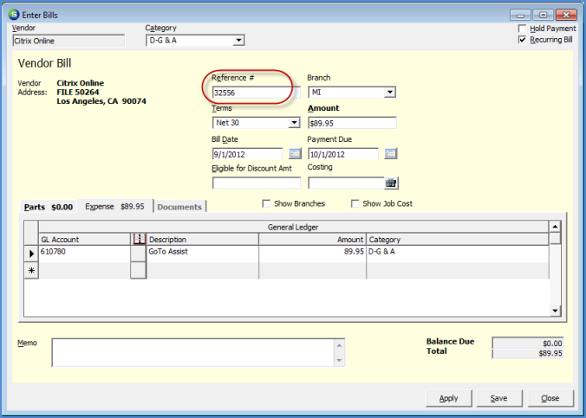Click the ledger grid scroll up arrow

coord(555,227)
